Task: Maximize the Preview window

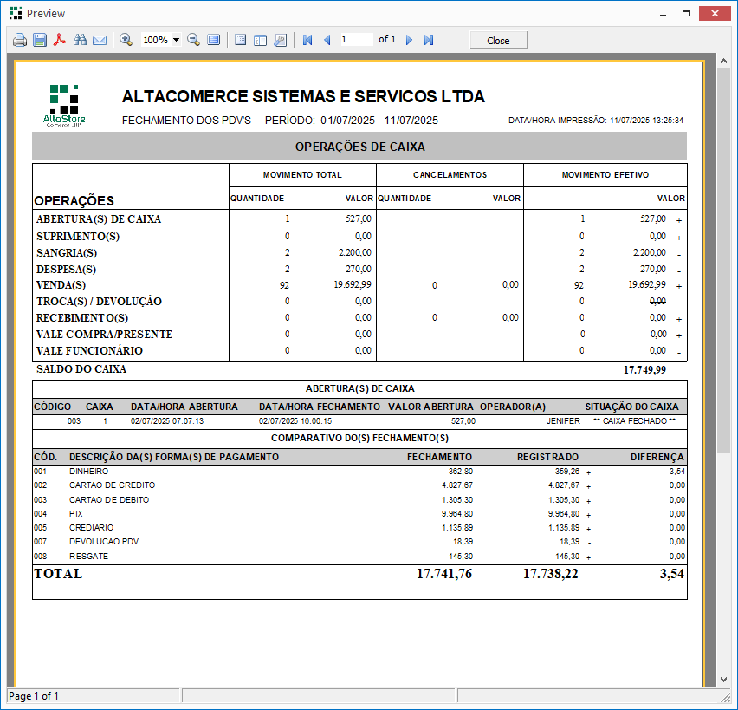Action: 686,14
